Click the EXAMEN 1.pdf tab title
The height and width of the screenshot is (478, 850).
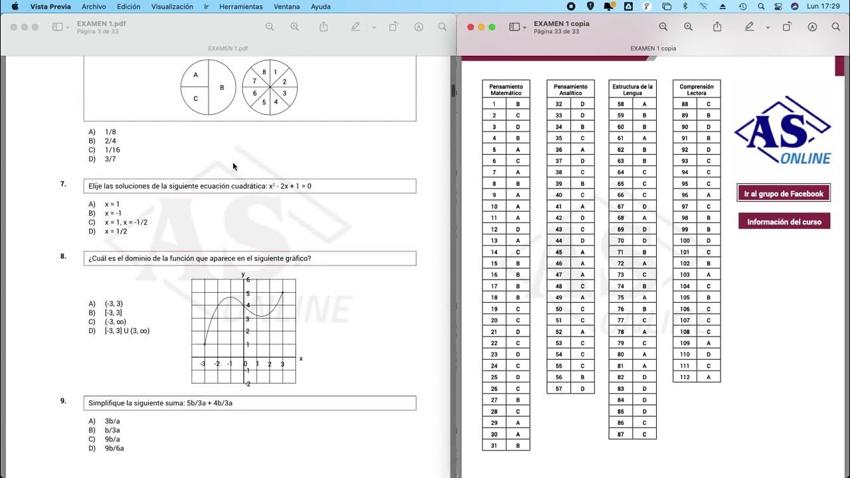(228, 48)
